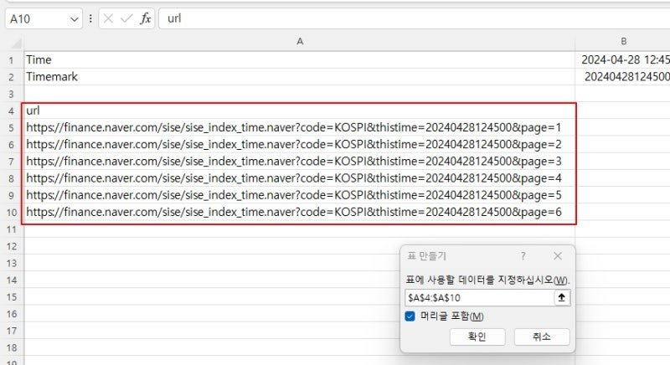Select the Timemark cell in row 2
This screenshot has width=670, height=365.
tap(300, 77)
